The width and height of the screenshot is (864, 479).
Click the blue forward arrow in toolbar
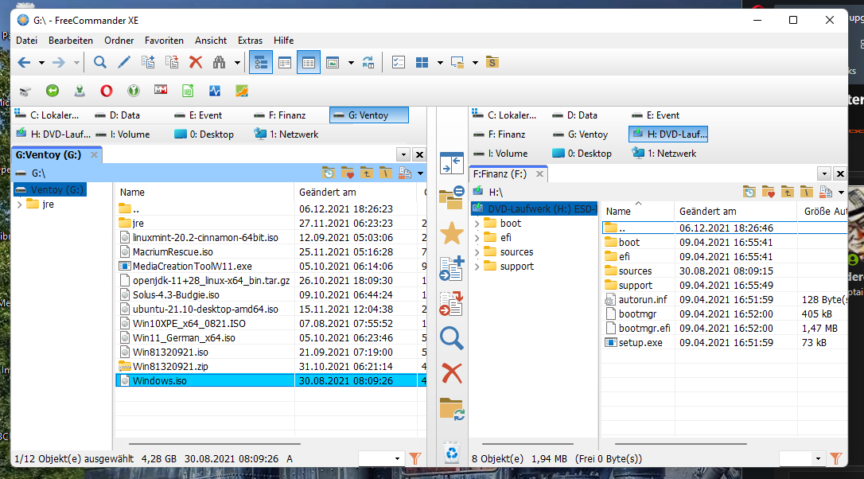[58, 62]
